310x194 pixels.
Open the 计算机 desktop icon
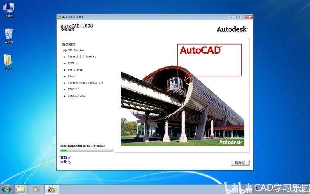pos(9,10)
